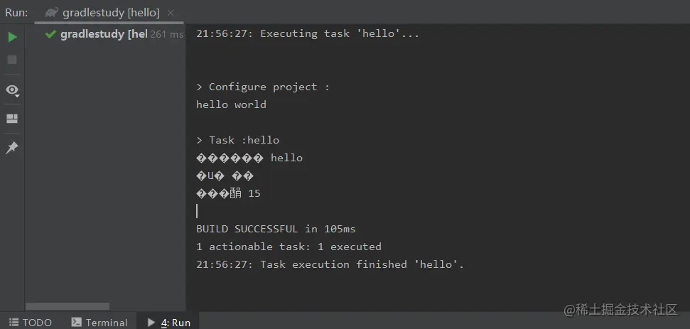Open the small dropdown arrow beside eye icon
Screen dimensions: 690x329
pos(18,95)
